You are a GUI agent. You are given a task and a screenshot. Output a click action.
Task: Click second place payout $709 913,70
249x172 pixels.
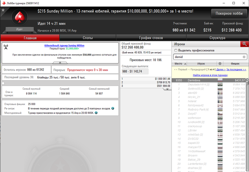163,82
